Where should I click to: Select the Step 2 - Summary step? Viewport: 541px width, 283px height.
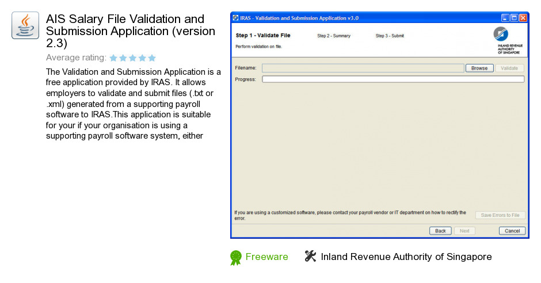point(334,36)
